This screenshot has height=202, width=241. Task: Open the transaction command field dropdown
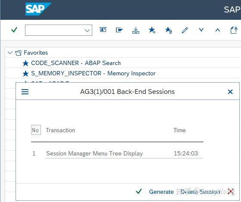pyautogui.click(x=87, y=31)
